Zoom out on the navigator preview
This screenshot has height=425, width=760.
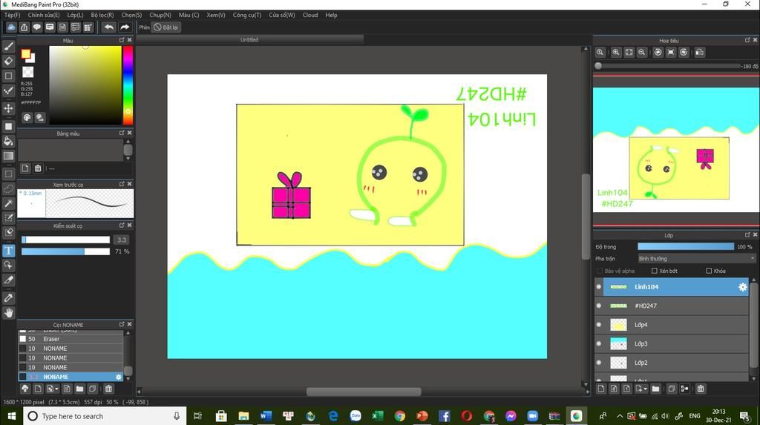[642, 53]
